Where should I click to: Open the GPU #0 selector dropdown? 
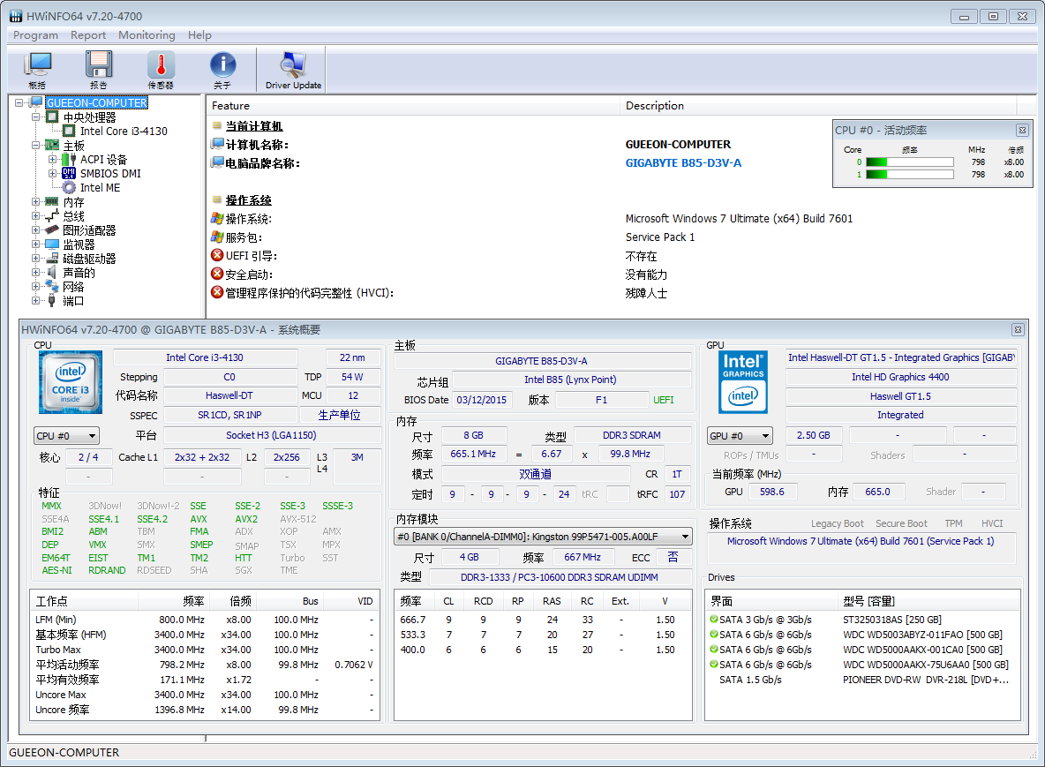point(740,435)
